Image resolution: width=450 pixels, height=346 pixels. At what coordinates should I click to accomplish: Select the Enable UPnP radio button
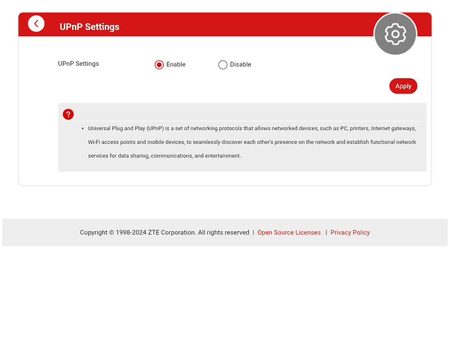click(159, 65)
